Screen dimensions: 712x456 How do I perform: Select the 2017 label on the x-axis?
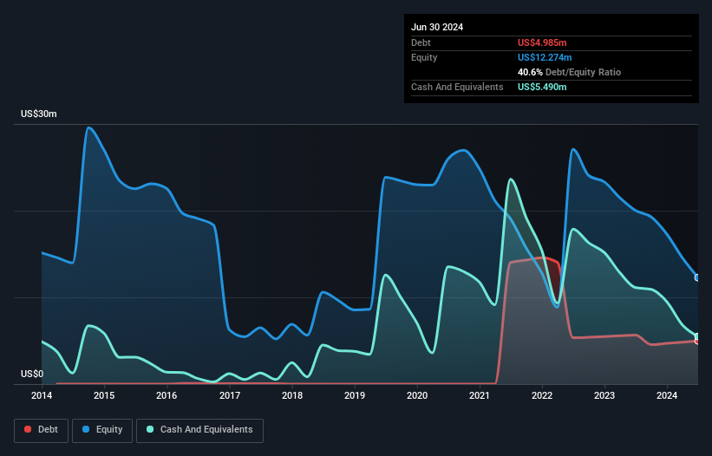pos(230,396)
